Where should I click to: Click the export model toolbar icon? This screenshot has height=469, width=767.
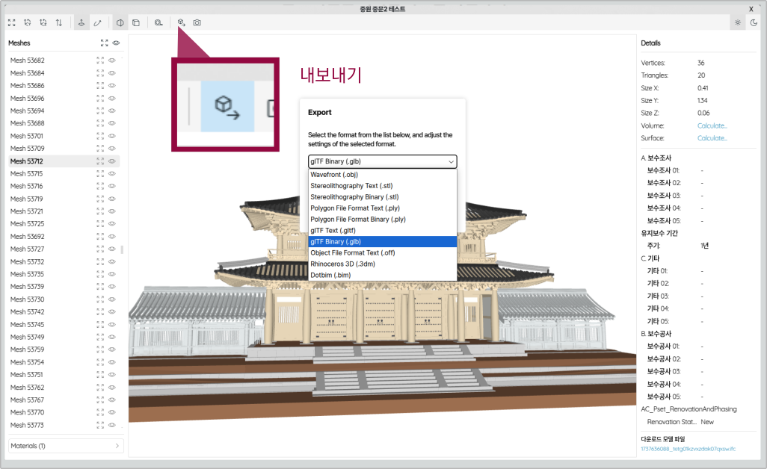coord(181,23)
